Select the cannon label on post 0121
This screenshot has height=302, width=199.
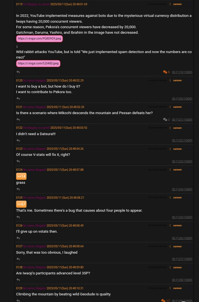tap(177, 107)
